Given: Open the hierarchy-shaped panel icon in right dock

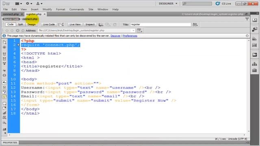Looking at the screenshot, I should pos(255,64).
